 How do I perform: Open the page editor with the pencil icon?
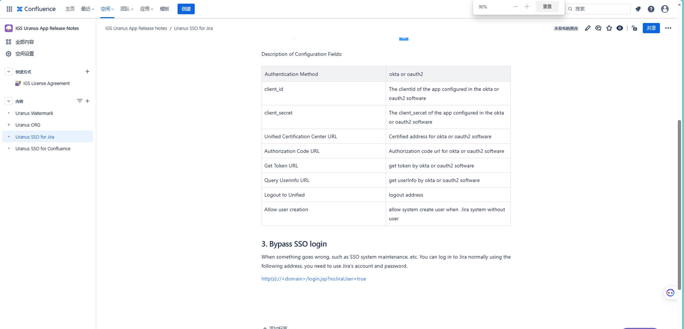click(588, 28)
